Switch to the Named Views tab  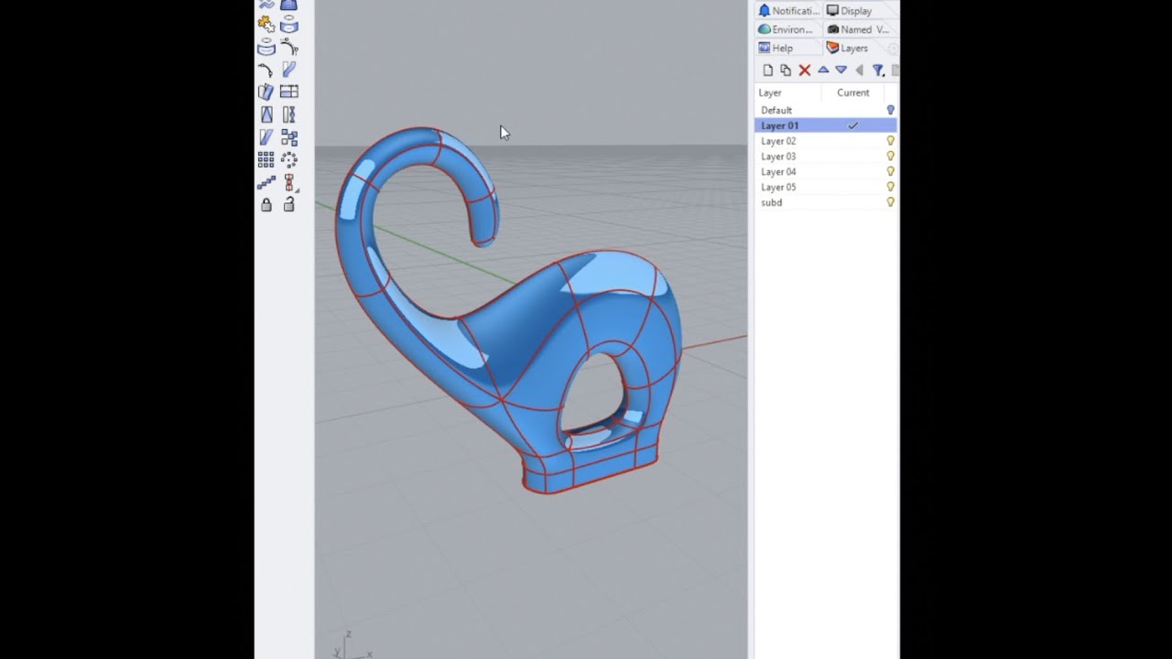coord(858,29)
